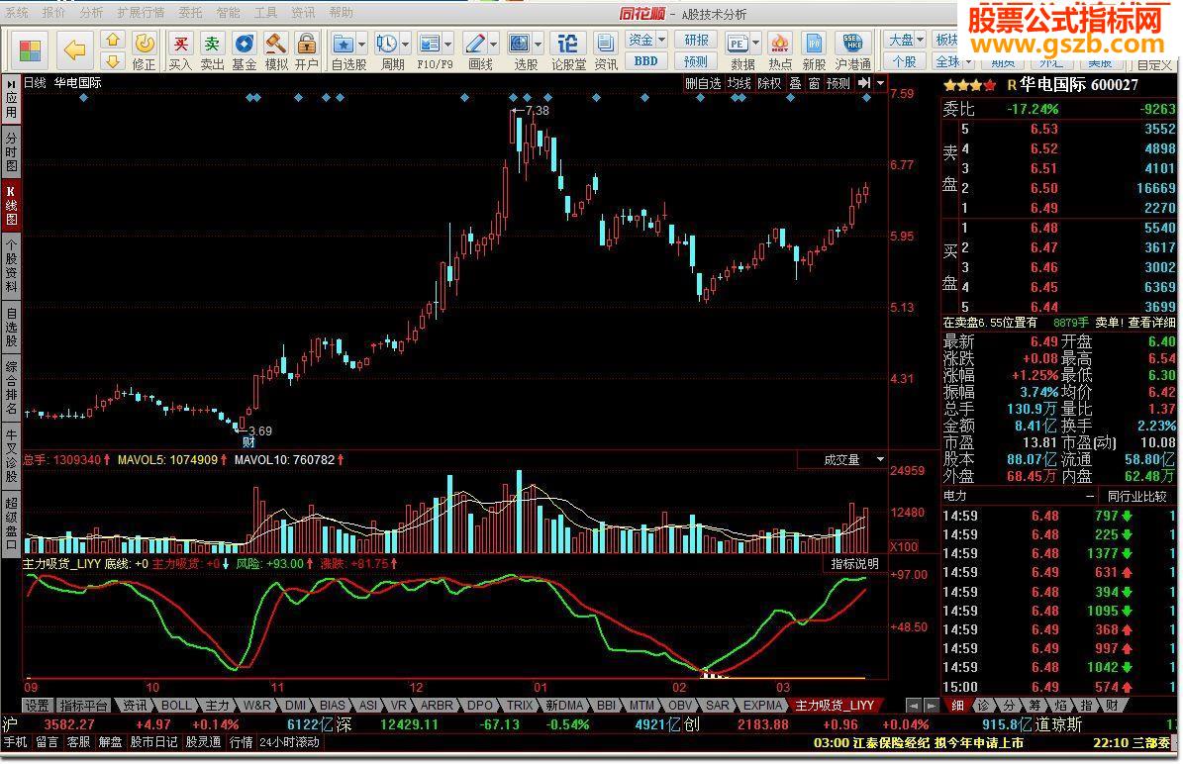The image size is (1183, 764).
Task: Click the 开户 (open account) lock icon
Action: click(x=306, y=50)
